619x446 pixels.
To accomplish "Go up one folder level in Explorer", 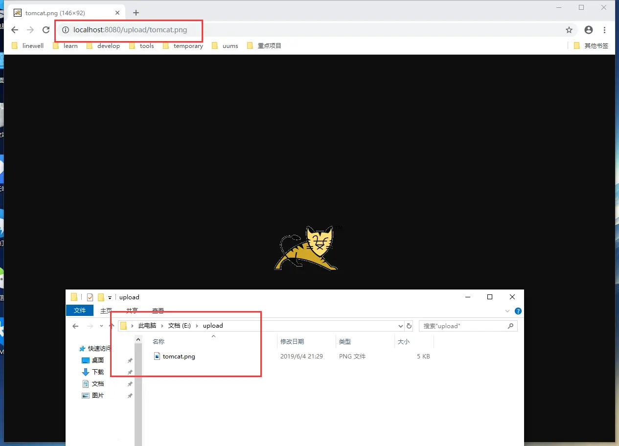I will [x=112, y=326].
